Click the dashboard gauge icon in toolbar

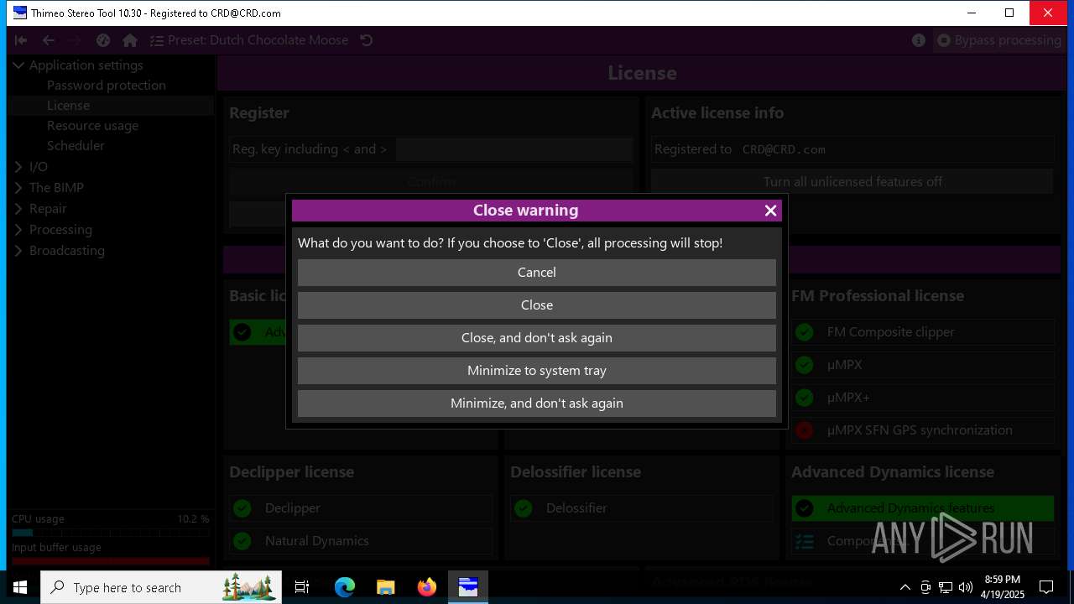[103, 40]
